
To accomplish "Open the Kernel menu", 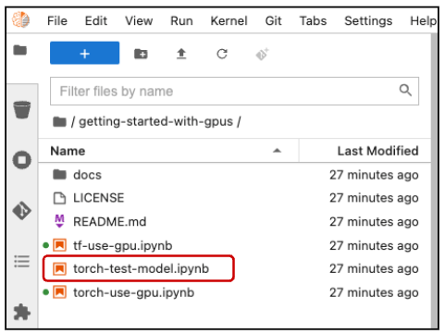I will pyautogui.click(x=229, y=21).
